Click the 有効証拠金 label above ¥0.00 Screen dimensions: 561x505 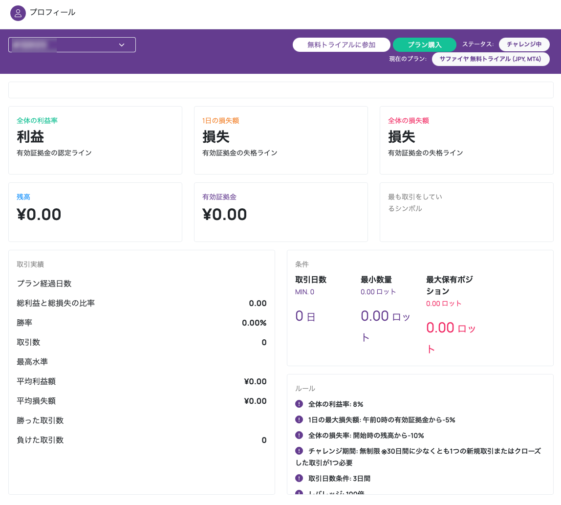click(219, 197)
